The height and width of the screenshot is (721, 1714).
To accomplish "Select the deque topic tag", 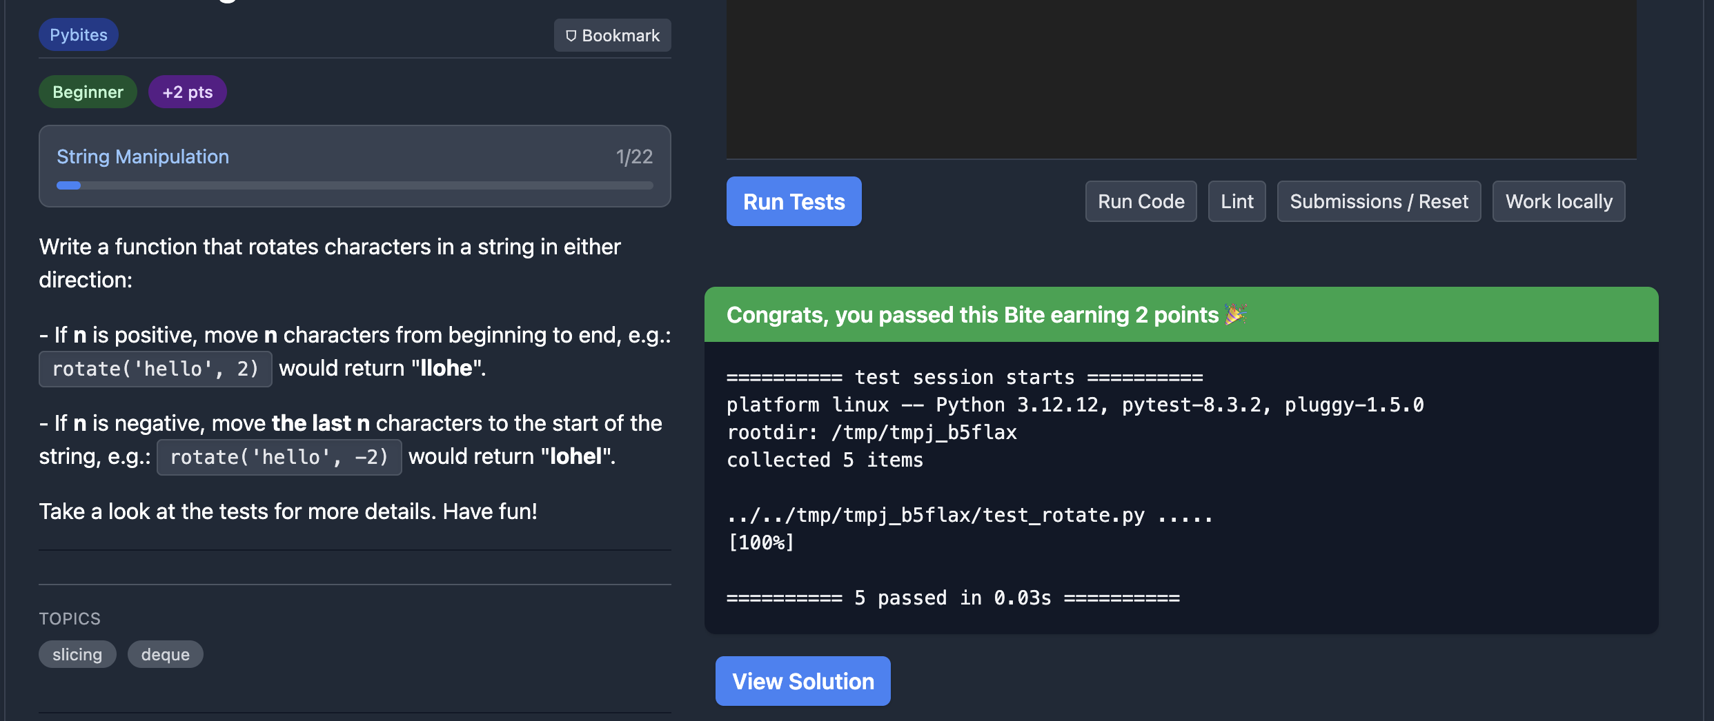I will [165, 654].
